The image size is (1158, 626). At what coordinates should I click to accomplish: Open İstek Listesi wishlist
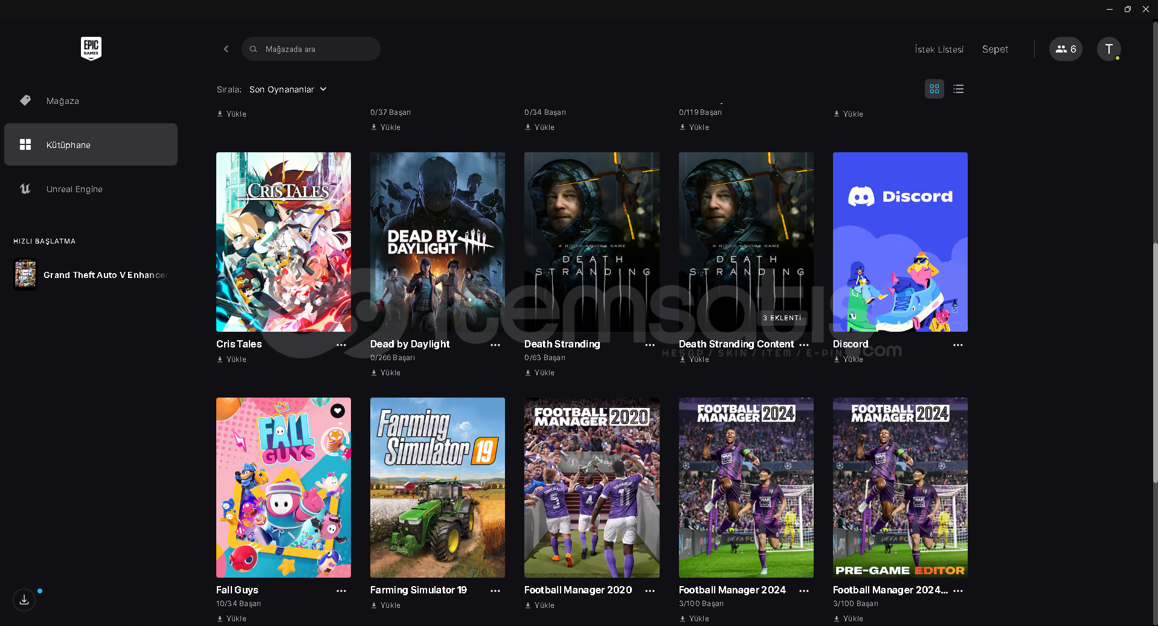pos(939,49)
